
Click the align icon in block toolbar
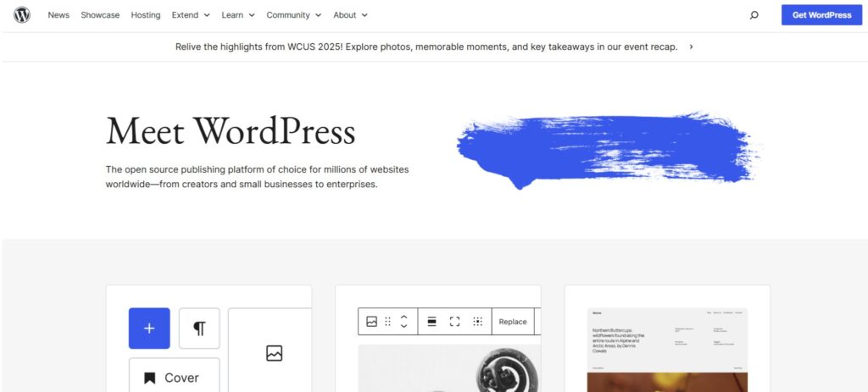(x=431, y=322)
